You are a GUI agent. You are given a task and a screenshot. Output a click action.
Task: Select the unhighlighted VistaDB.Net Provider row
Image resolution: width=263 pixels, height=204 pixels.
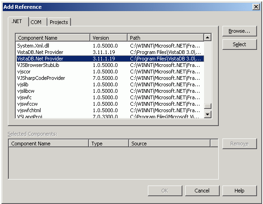[110, 52]
